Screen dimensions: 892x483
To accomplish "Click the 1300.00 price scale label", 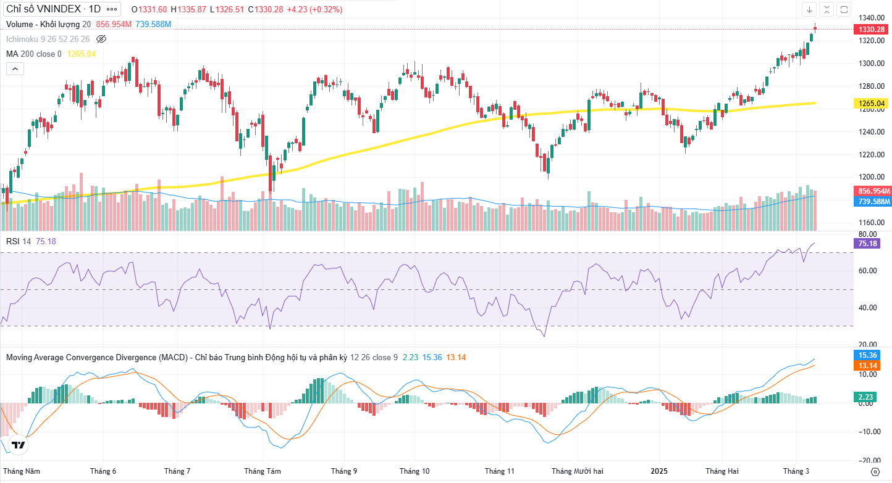I will 871,63.
